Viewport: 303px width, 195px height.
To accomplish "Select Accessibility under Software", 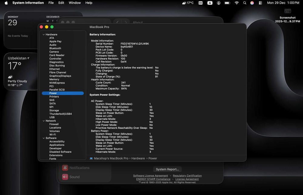I will click(57, 142).
